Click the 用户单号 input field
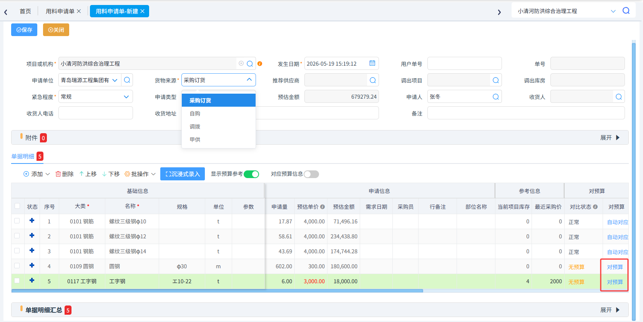 point(465,64)
